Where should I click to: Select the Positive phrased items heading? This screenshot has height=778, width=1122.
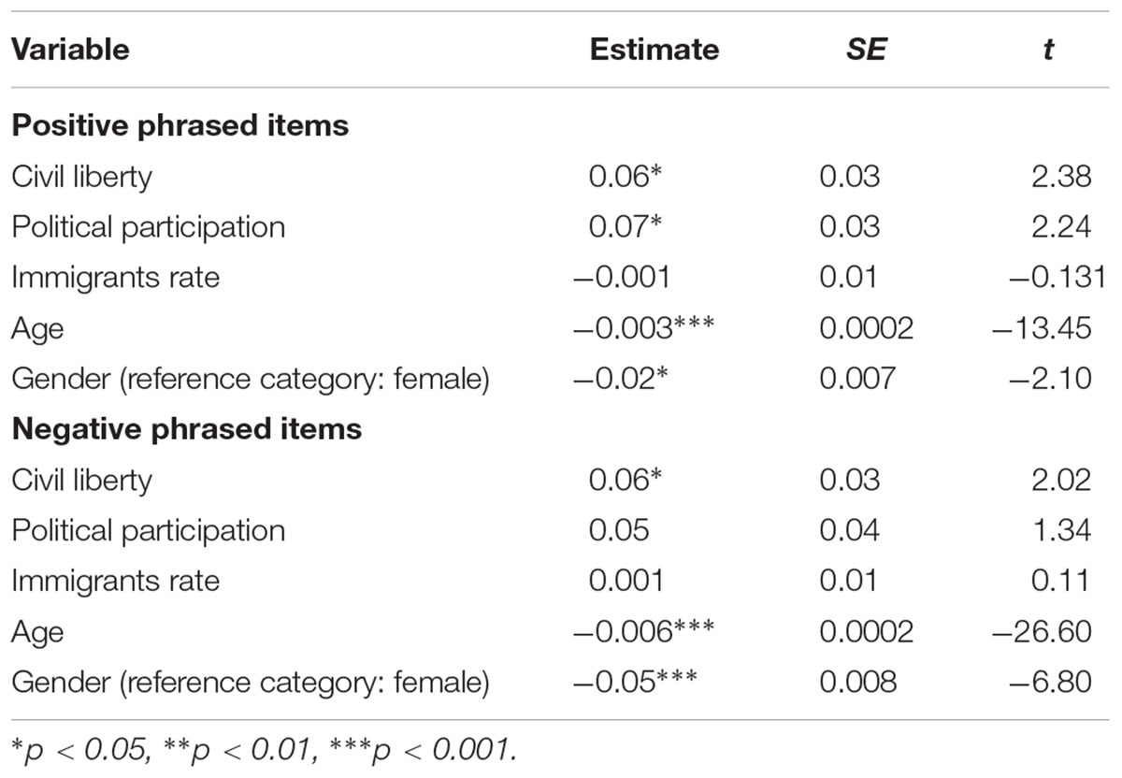(180, 126)
